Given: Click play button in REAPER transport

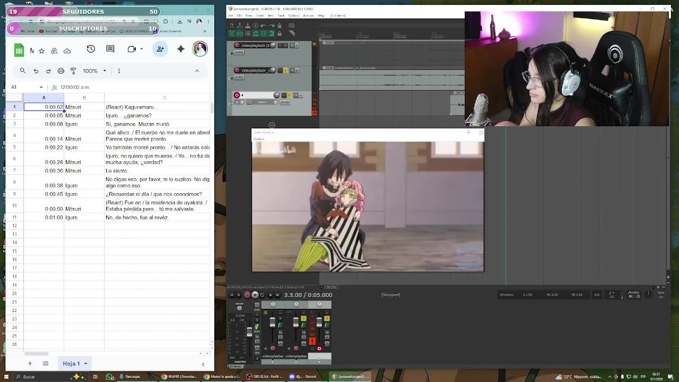Looking at the screenshot, I should (255, 294).
